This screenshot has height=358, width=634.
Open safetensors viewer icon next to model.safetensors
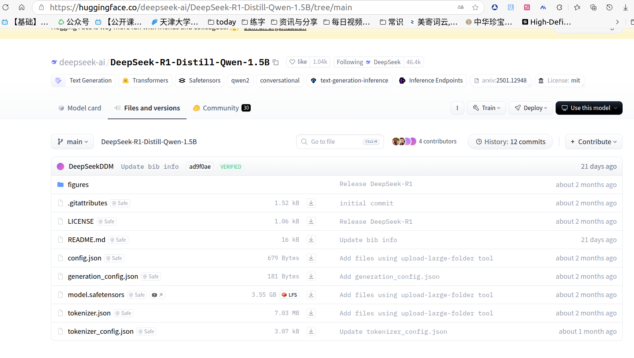coord(157,295)
